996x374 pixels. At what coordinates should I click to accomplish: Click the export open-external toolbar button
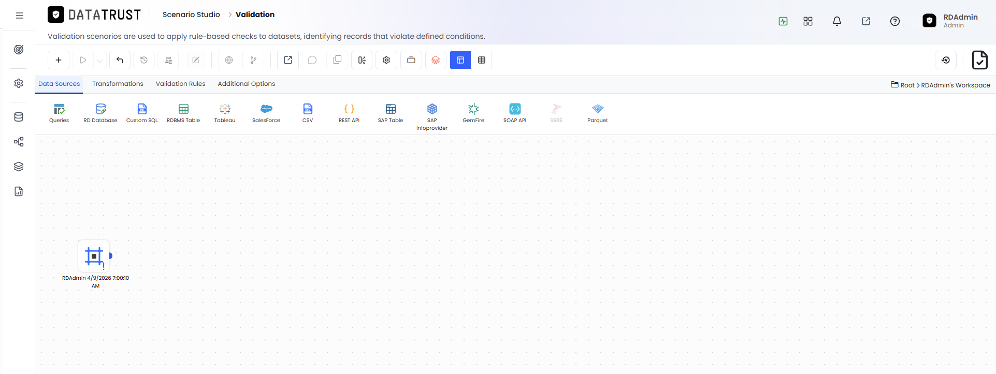coord(288,60)
